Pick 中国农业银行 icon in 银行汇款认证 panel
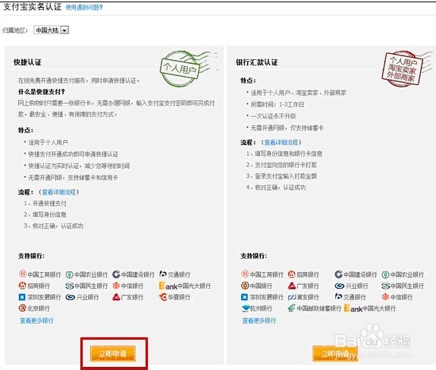 pos(385,274)
